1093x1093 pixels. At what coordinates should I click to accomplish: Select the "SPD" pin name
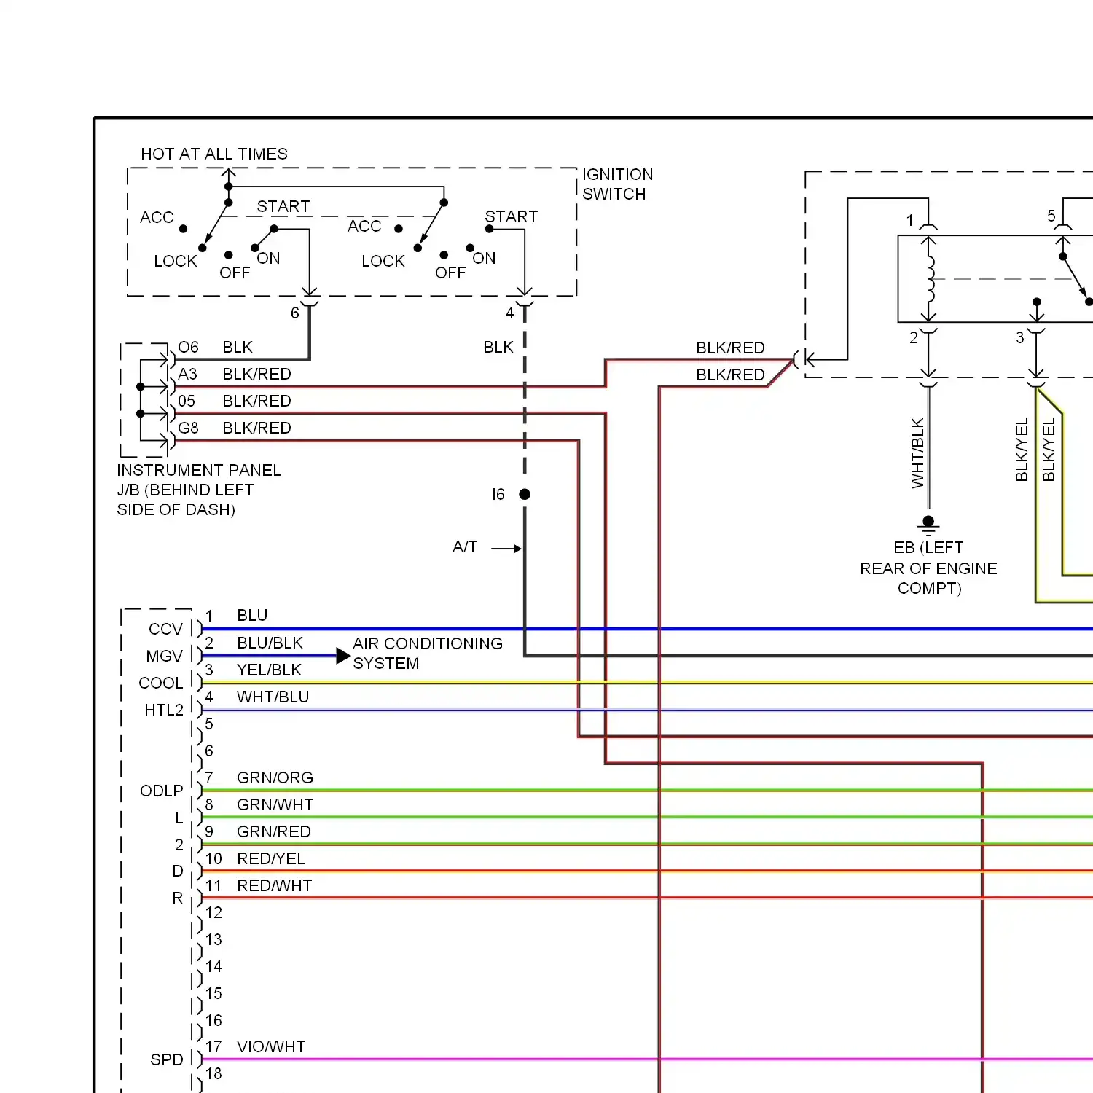pos(167,1059)
